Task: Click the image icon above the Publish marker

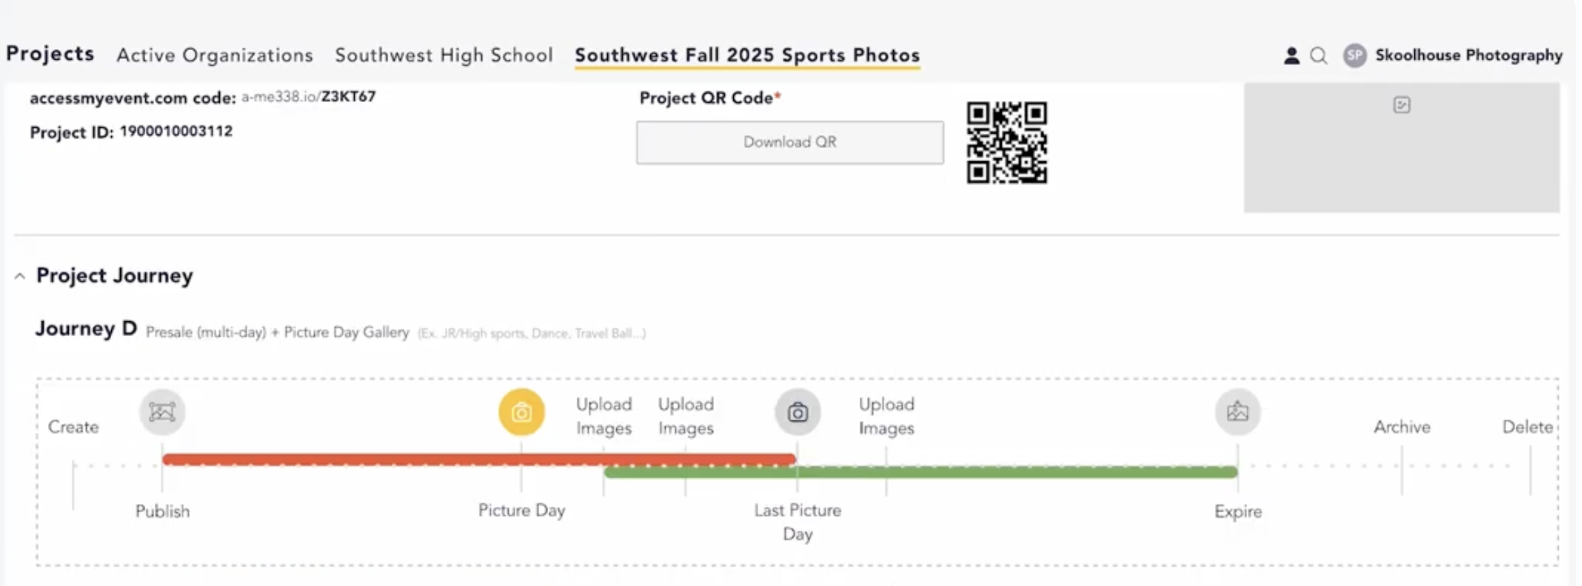Action: click(163, 411)
